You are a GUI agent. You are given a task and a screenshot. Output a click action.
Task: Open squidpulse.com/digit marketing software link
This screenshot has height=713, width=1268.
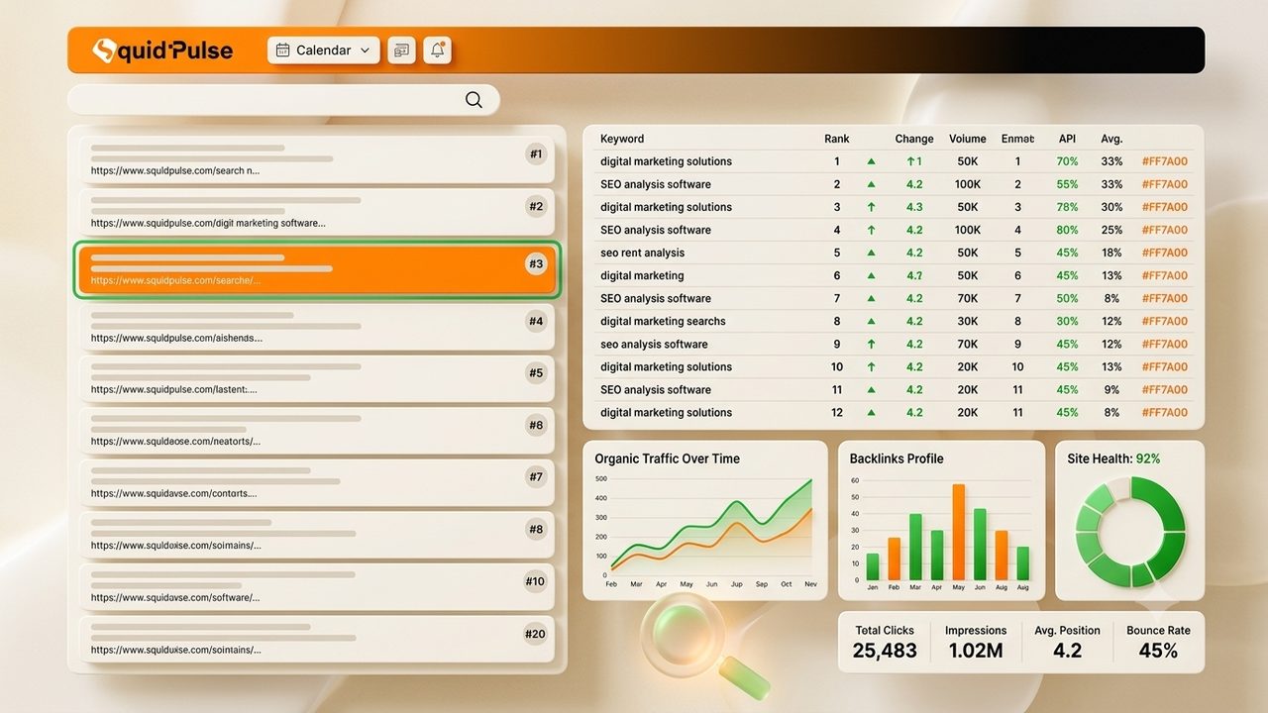(208, 223)
